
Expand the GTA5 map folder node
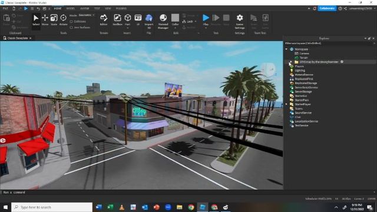[290, 62]
